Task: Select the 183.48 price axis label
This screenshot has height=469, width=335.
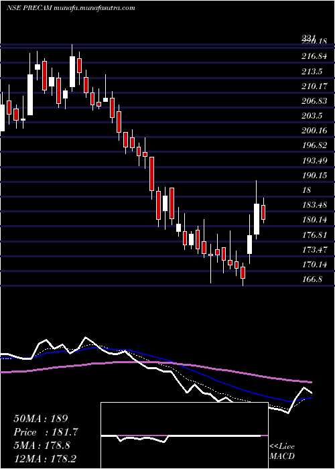Action: click(314, 205)
